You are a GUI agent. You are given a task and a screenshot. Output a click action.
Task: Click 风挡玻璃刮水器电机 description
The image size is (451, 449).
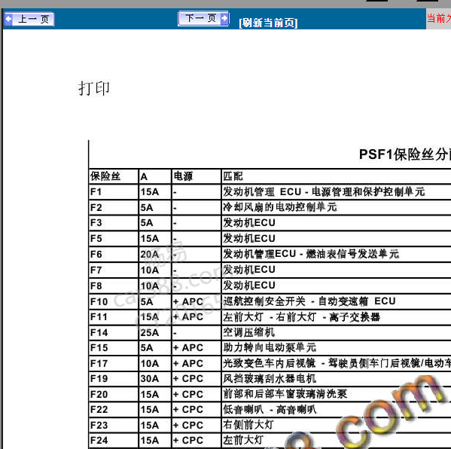point(270,378)
